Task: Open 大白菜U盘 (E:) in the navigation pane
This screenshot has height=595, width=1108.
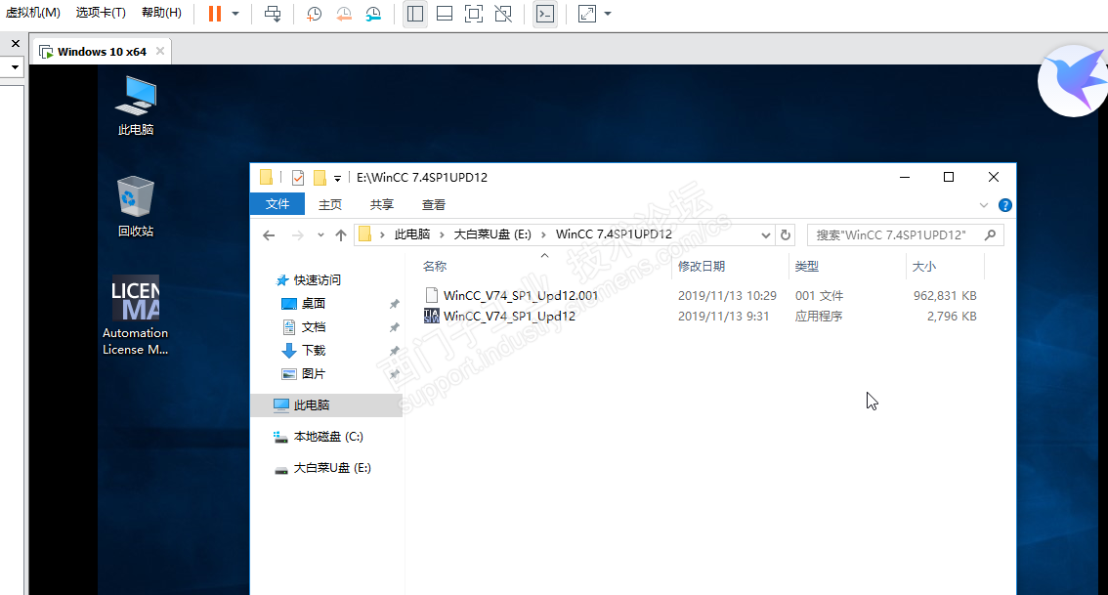Action: [x=332, y=467]
